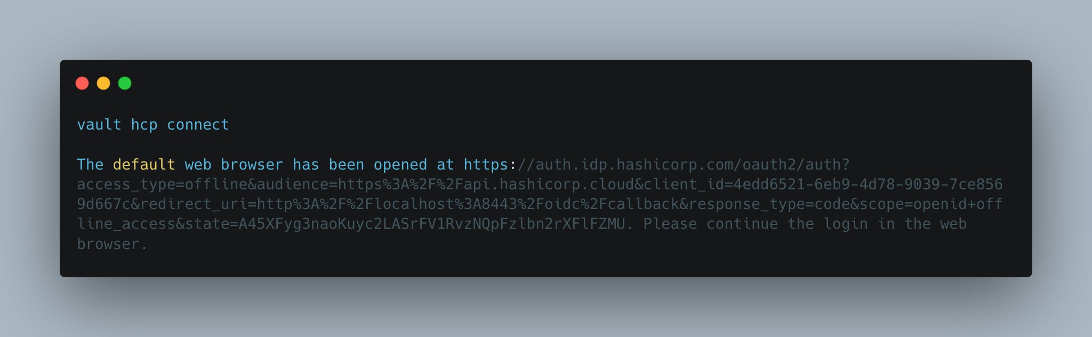Screen dimensions: 1092x337
Task: Click the word "login" in the message
Action: click(846, 224)
